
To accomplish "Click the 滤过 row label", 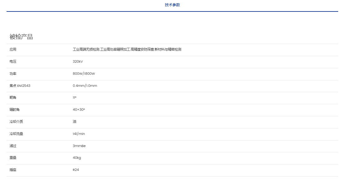I will pyautogui.click(x=13, y=146).
